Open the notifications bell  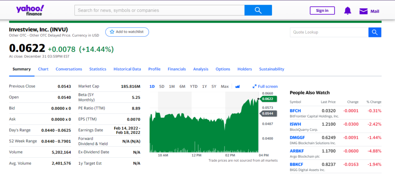coord(348,11)
